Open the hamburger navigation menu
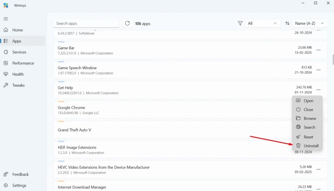Image resolution: width=334 pixels, height=191 pixels. pos(6,19)
